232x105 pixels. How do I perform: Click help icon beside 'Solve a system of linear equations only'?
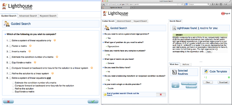[55, 40]
